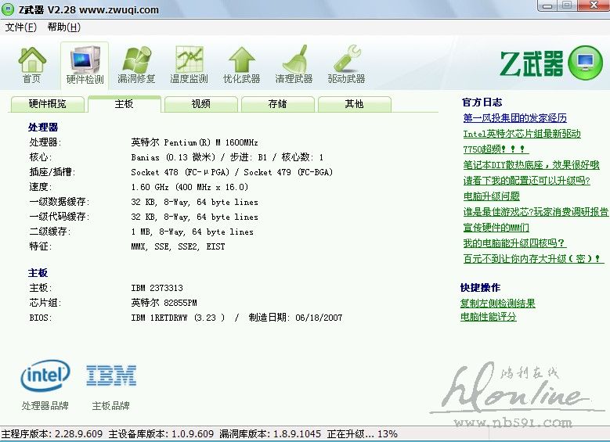Click the 主板品牌 caption
This screenshot has width=610, height=442.
pyautogui.click(x=111, y=406)
